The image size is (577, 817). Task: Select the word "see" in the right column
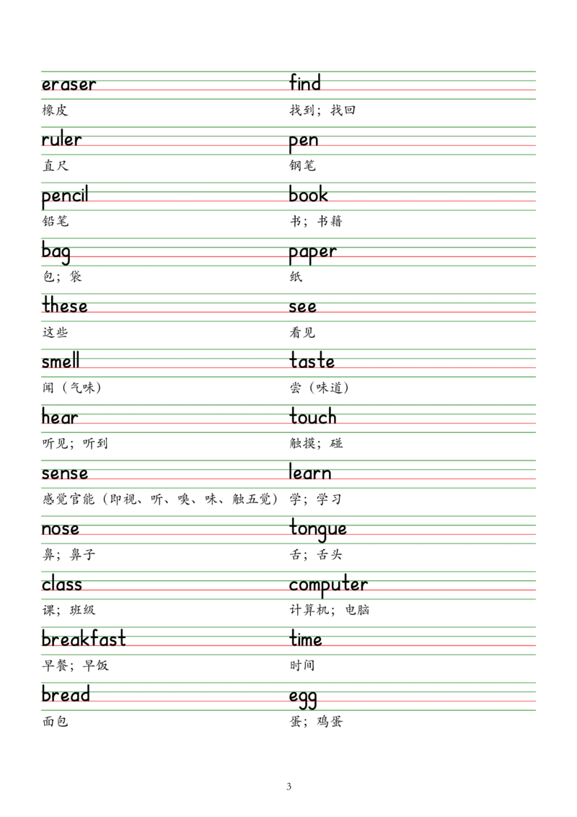point(303,307)
